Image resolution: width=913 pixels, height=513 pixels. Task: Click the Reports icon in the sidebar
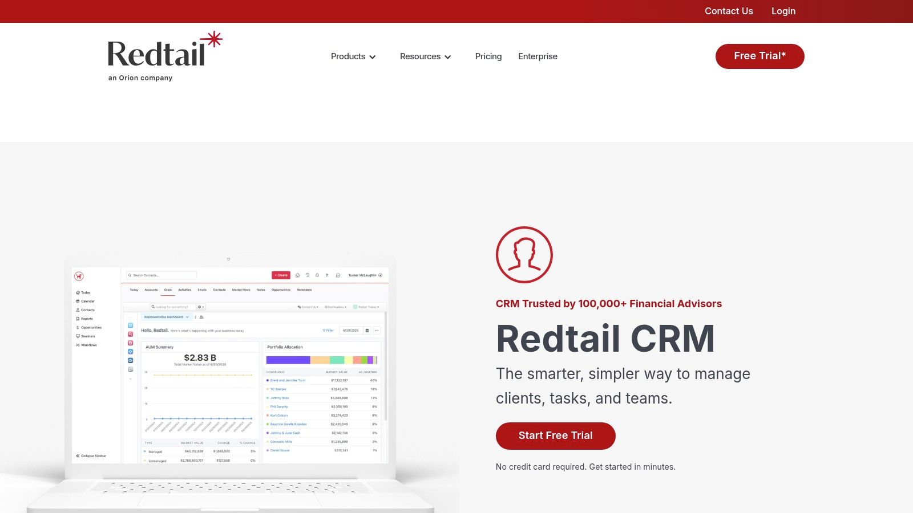(x=78, y=319)
